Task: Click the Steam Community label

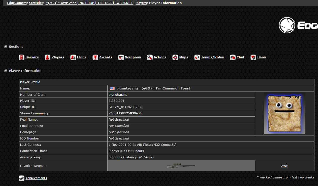Action: click(35, 113)
